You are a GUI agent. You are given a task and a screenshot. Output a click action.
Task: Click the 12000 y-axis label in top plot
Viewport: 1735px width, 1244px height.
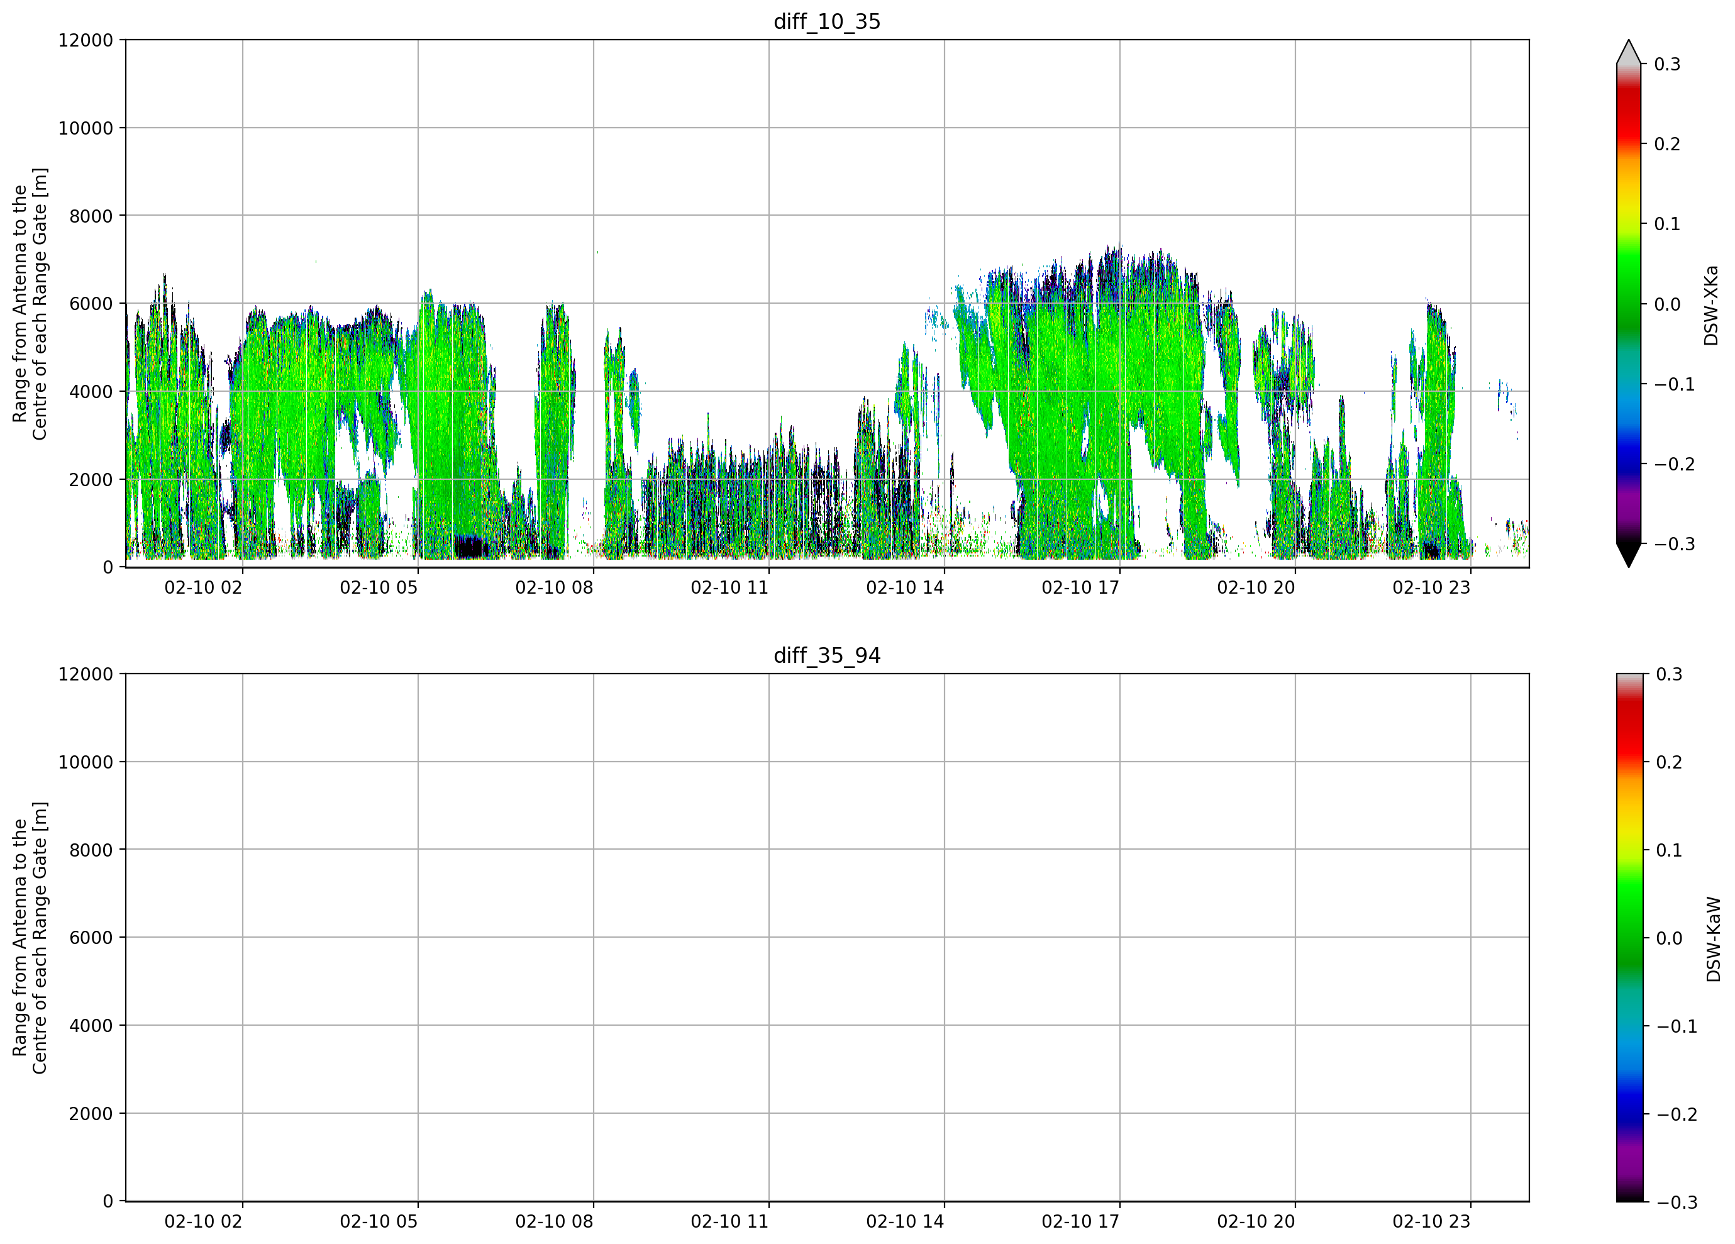86,40
